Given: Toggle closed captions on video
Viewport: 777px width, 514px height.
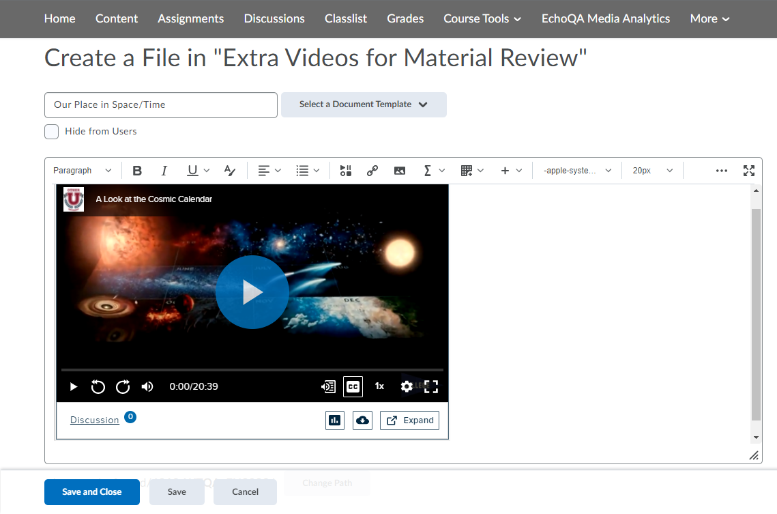Looking at the screenshot, I should tap(353, 386).
